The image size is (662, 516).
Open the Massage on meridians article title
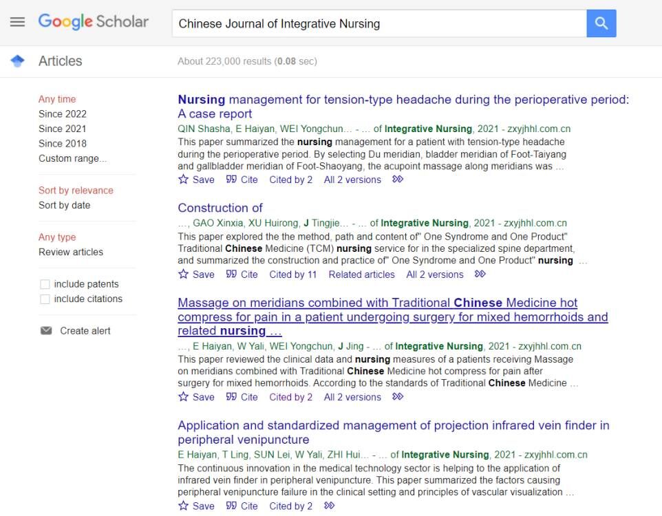(x=393, y=316)
